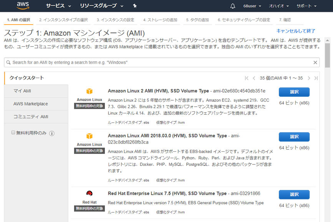Select the Amazon Linux 2 AMI

[x=294, y=92]
